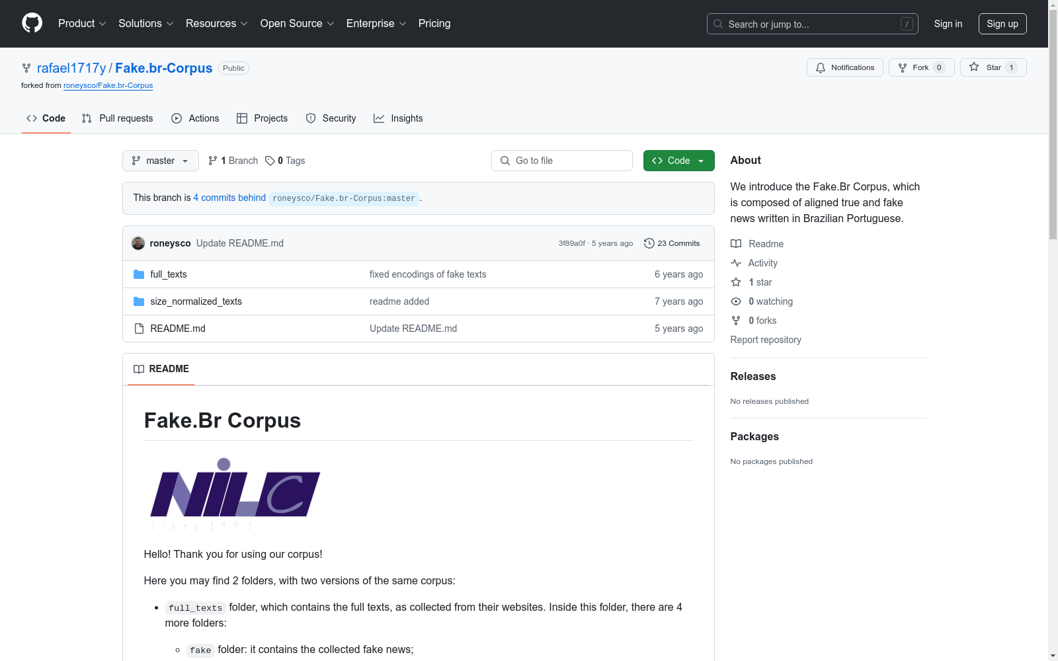Switch to the Pull requests tab
The width and height of the screenshot is (1058, 661).
click(x=117, y=118)
